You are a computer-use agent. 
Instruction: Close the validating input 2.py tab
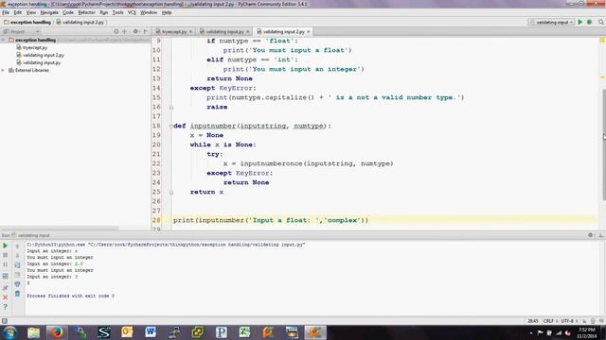(309, 31)
